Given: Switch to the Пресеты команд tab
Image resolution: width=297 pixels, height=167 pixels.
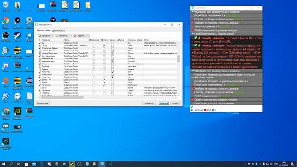Looking at the screenshot, I should 44,30.
